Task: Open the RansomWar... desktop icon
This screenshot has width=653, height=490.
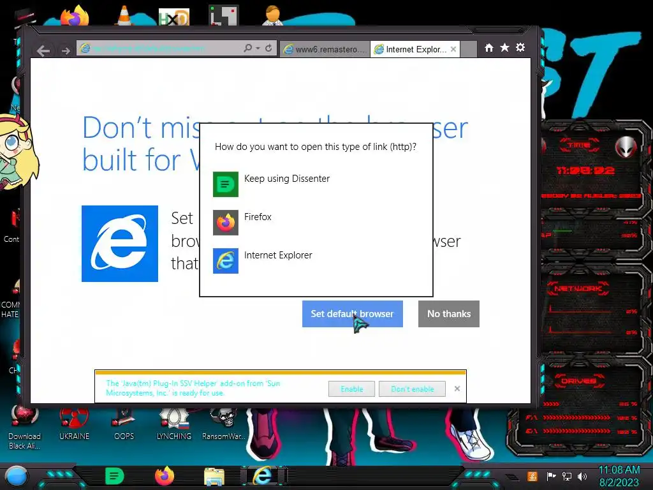Action: [x=224, y=424]
